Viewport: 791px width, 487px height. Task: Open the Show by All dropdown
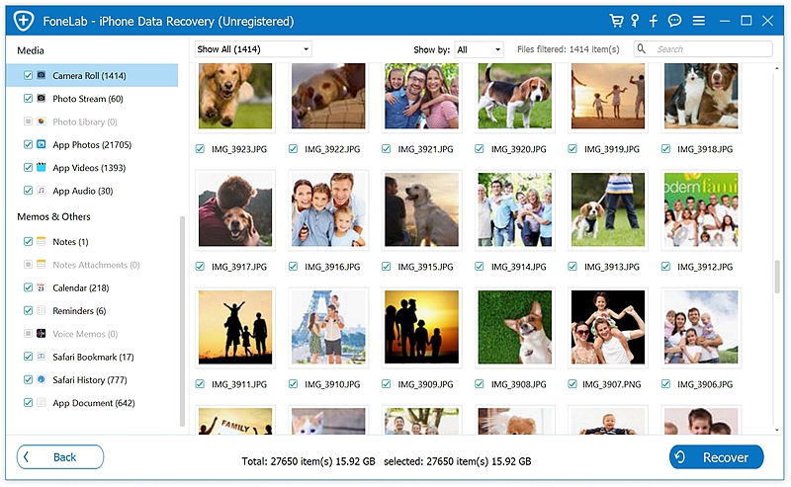tap(479, 49)
